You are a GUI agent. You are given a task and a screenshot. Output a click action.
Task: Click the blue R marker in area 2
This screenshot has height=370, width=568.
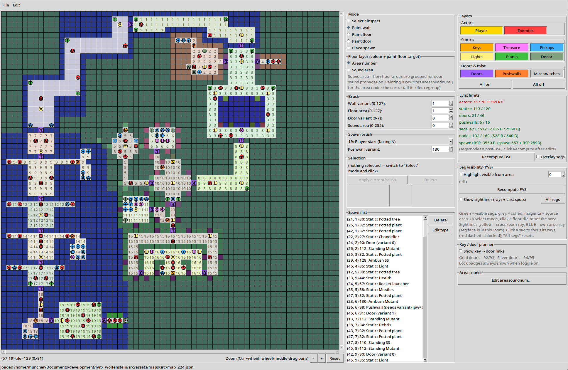[x=183, y=40]
